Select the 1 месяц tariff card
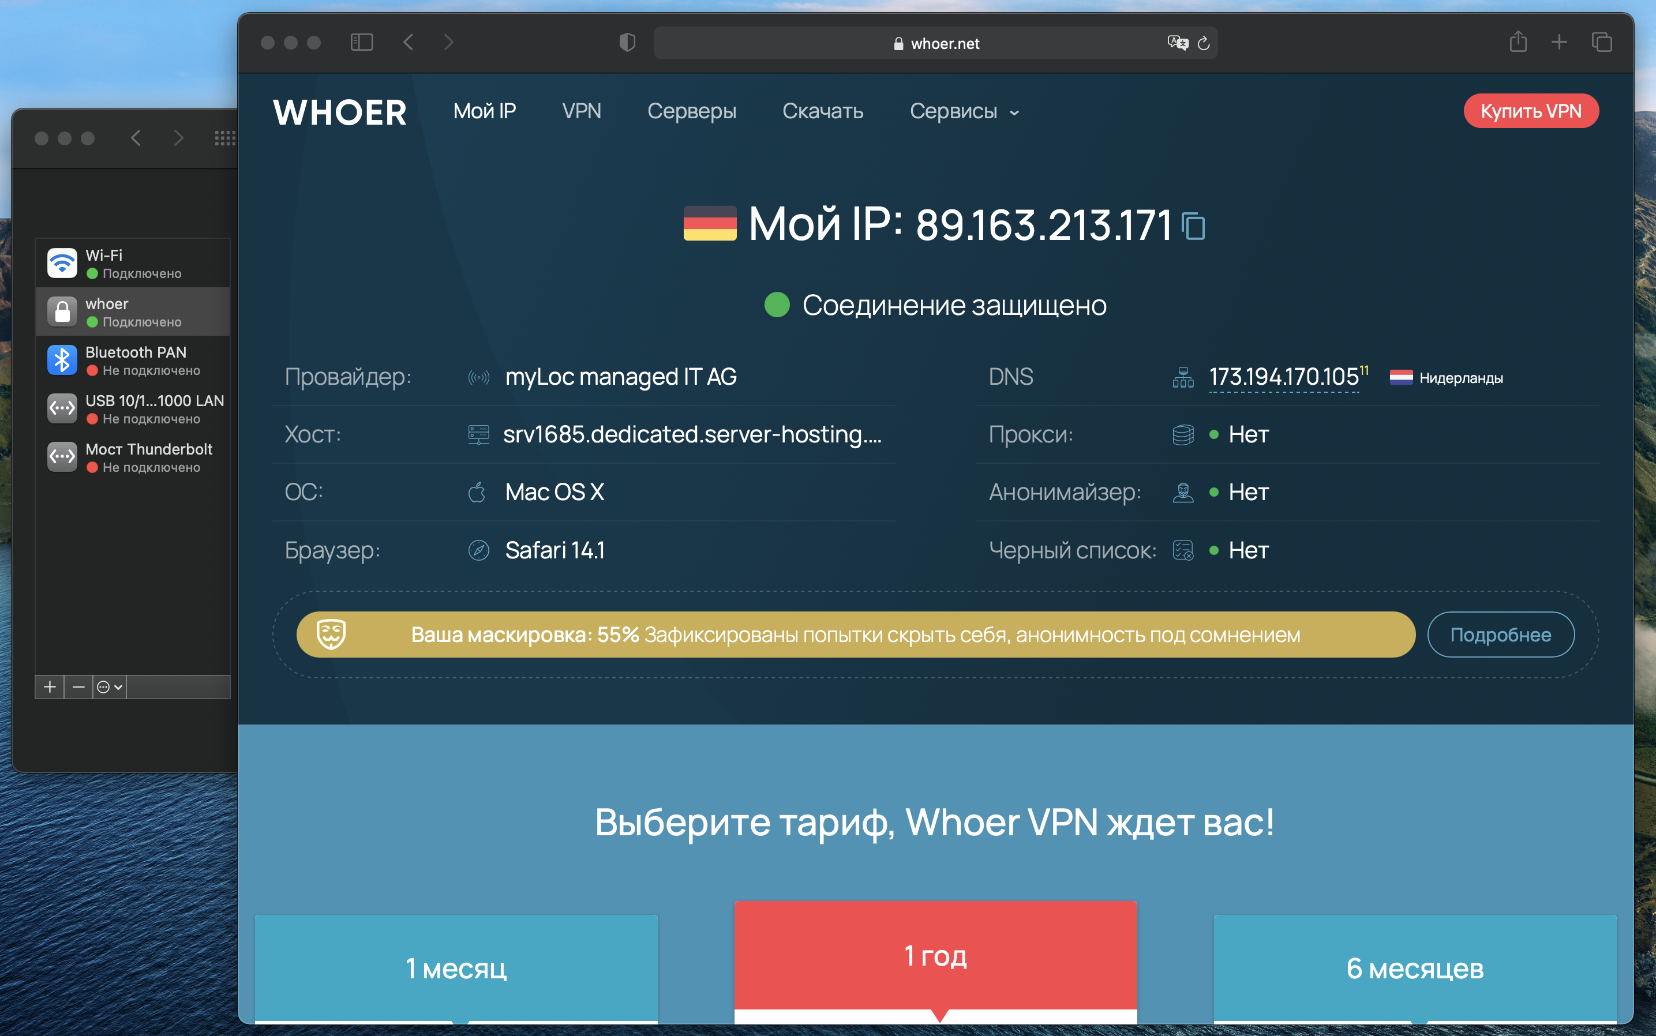This screenshot has width=1656, height=1036. tap(456, 968)
